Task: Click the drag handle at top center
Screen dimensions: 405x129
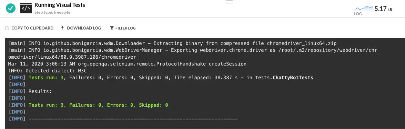Action: [229, 2]
